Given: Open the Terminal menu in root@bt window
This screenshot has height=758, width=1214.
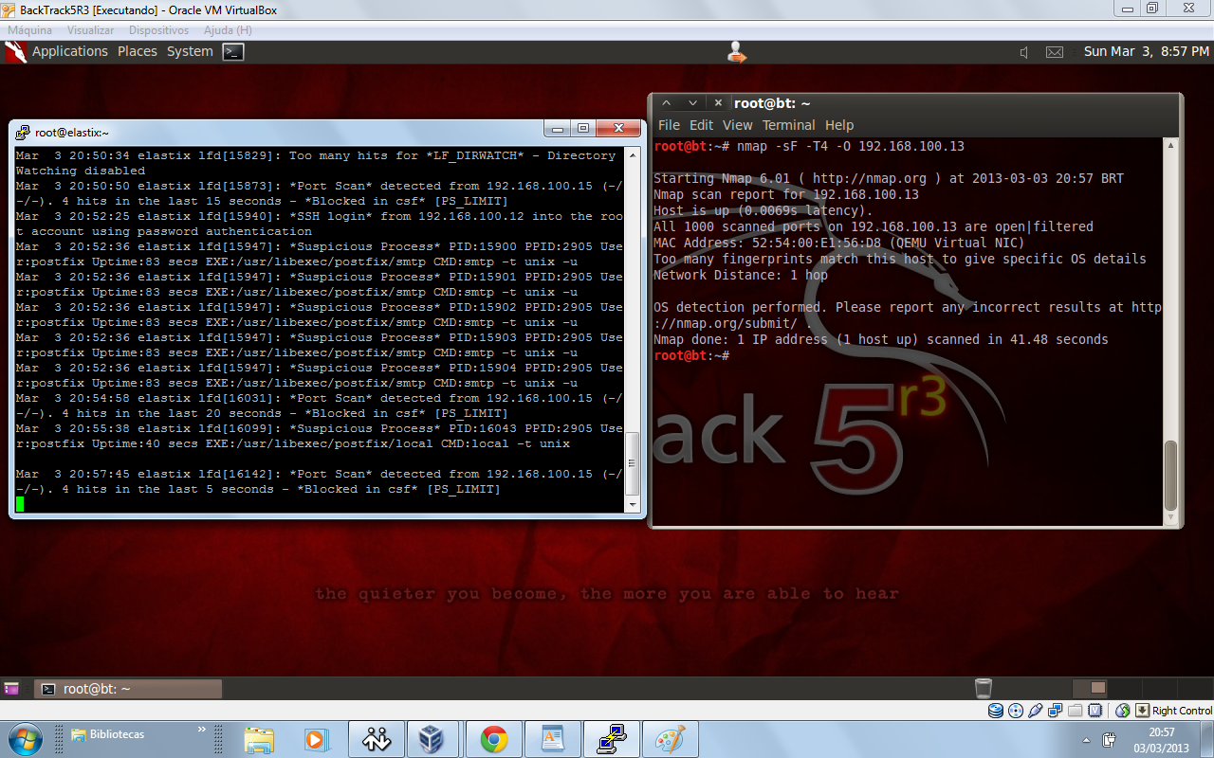Looking at the screenshot, I should (788, 125).
